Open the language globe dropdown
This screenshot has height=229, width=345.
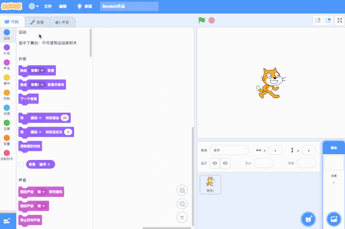click(x=33, y=6)
